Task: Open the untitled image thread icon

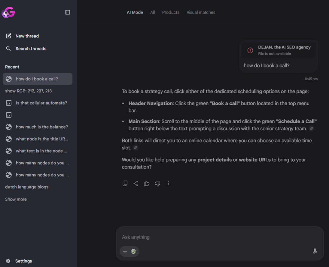Action: coord(9,115)
